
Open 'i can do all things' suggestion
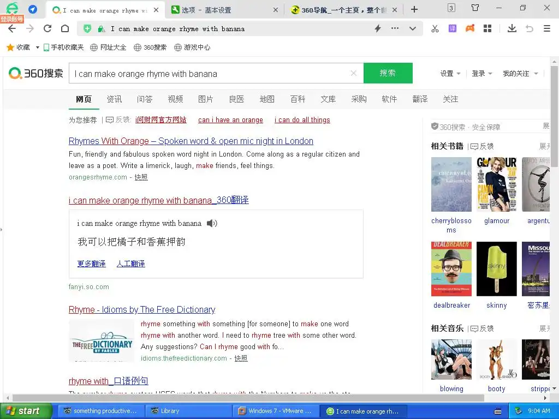pos(302,119)
